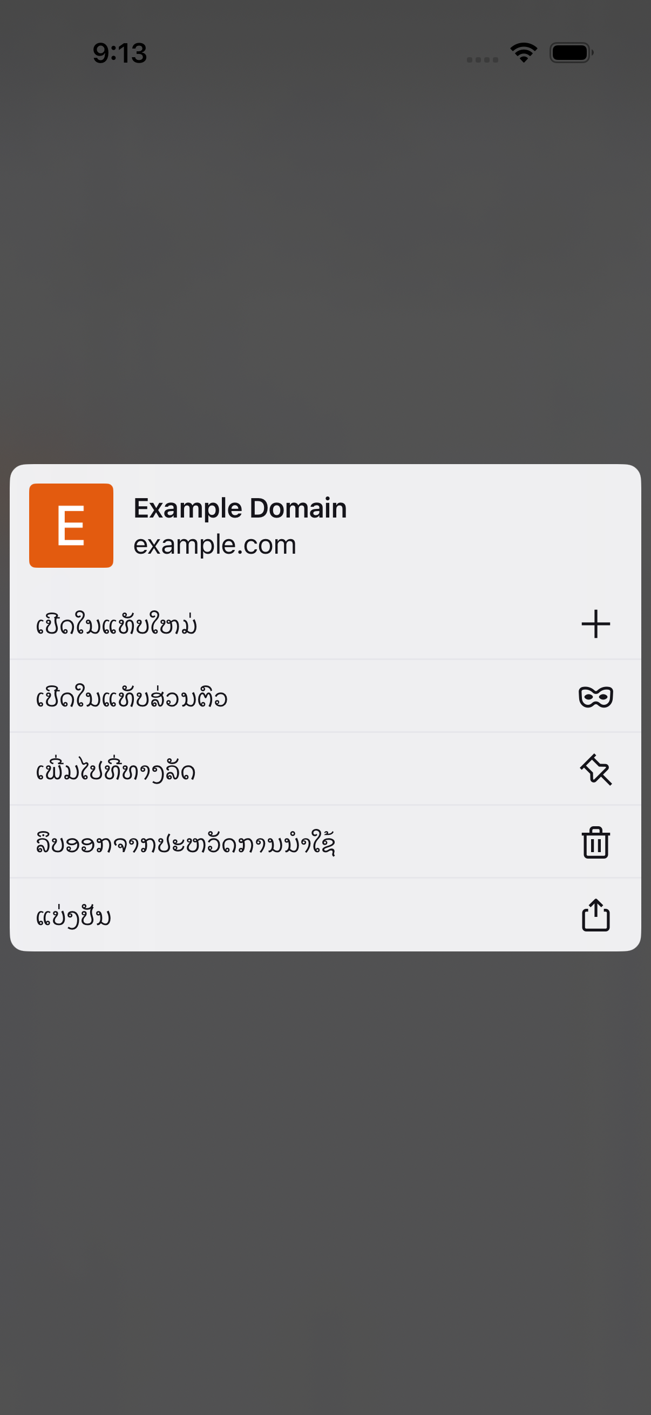Choose ເພີ່ມໄປທີ່ທາງລັດ option
Screen dimensions: 651x1415
point(325,770)
